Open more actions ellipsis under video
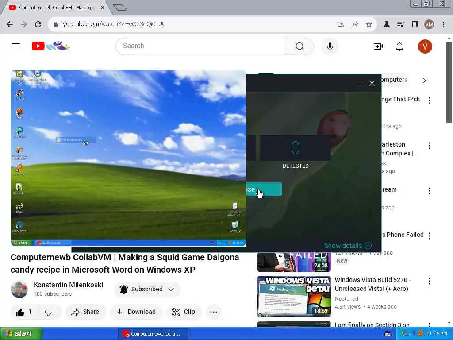The width and height of the screenshot is (453, 340). click(214, 312)
